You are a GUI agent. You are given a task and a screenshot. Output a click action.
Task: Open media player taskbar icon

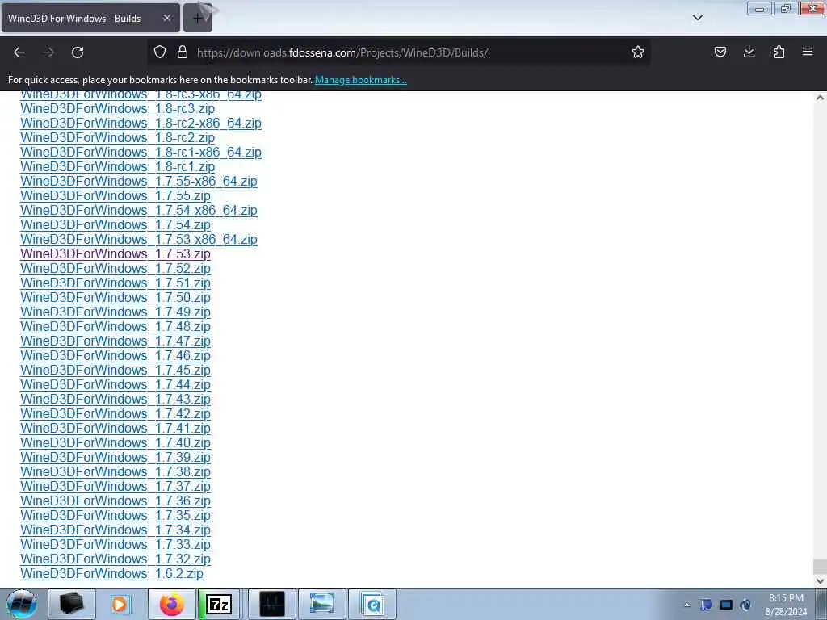(x=120, y=604)
